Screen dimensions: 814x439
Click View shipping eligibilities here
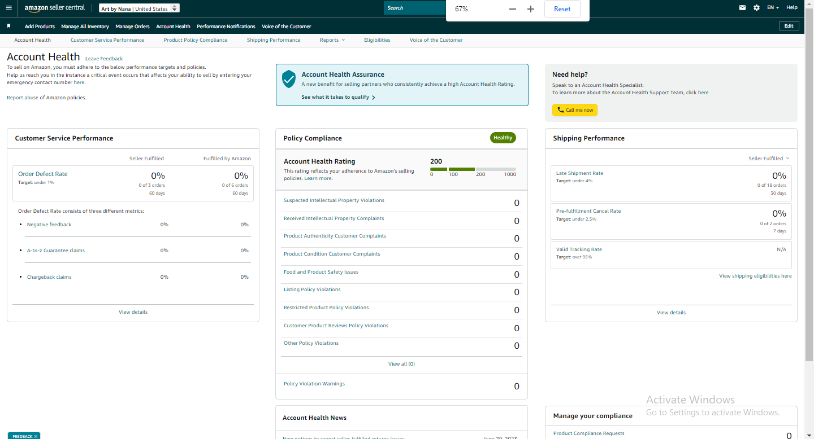(x=755, y=276)
